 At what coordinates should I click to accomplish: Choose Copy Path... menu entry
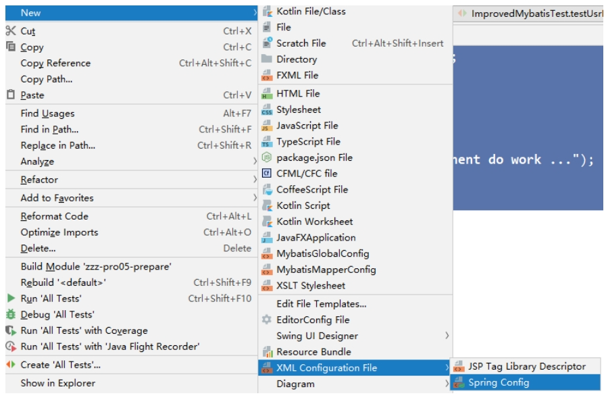132,79
